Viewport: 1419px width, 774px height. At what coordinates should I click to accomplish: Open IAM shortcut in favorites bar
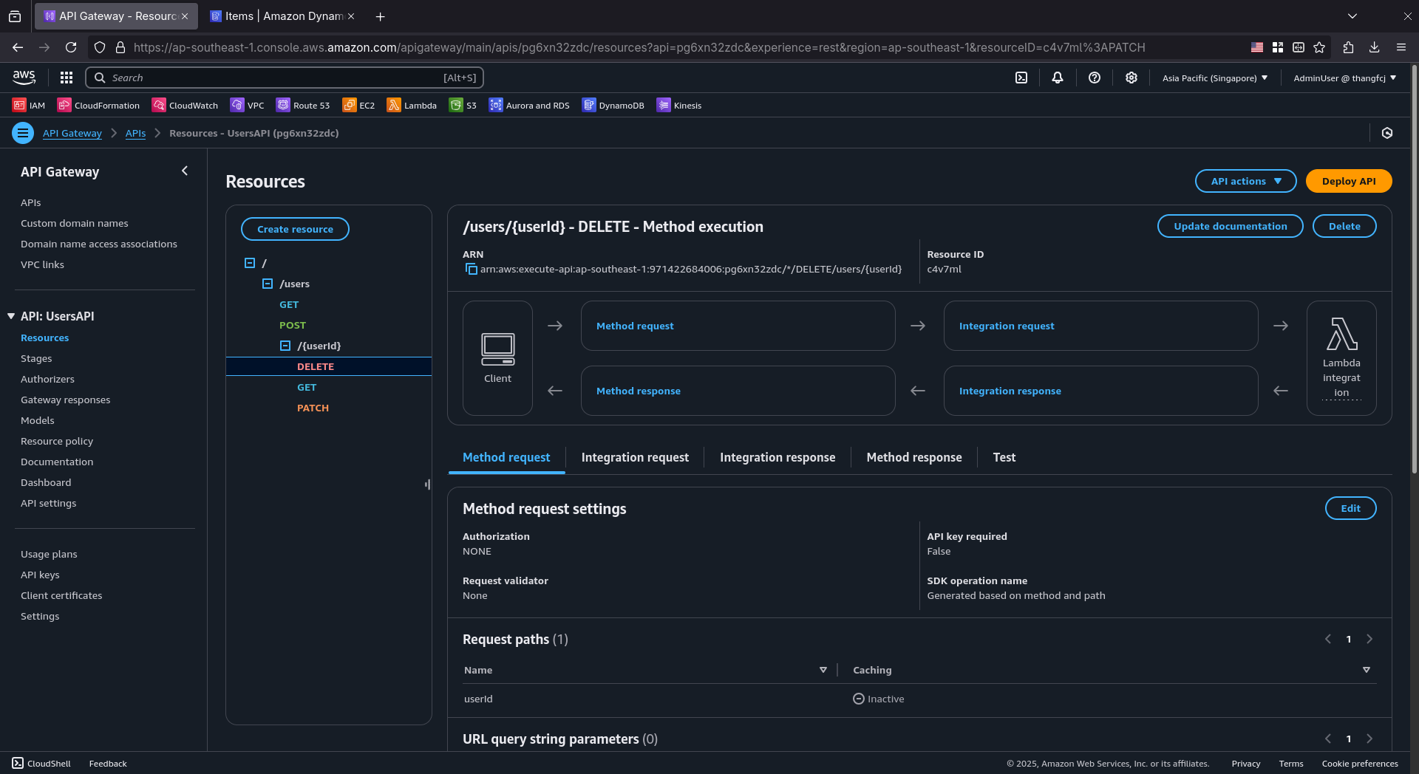tap(29, 105)
